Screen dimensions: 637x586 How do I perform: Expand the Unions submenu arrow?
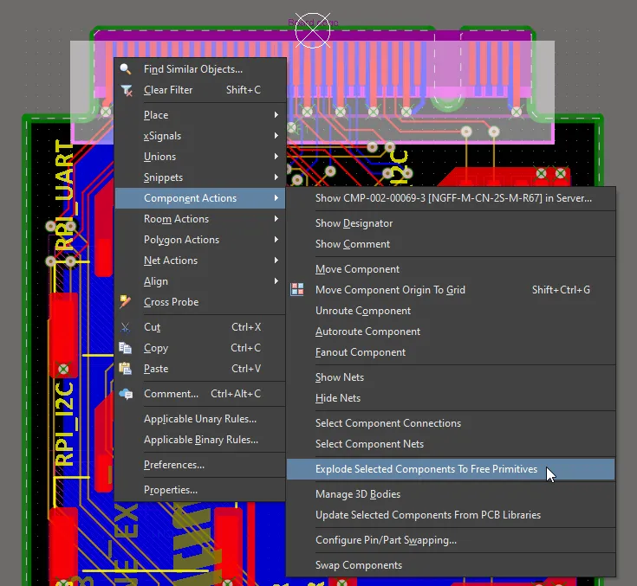pos(276,157)
